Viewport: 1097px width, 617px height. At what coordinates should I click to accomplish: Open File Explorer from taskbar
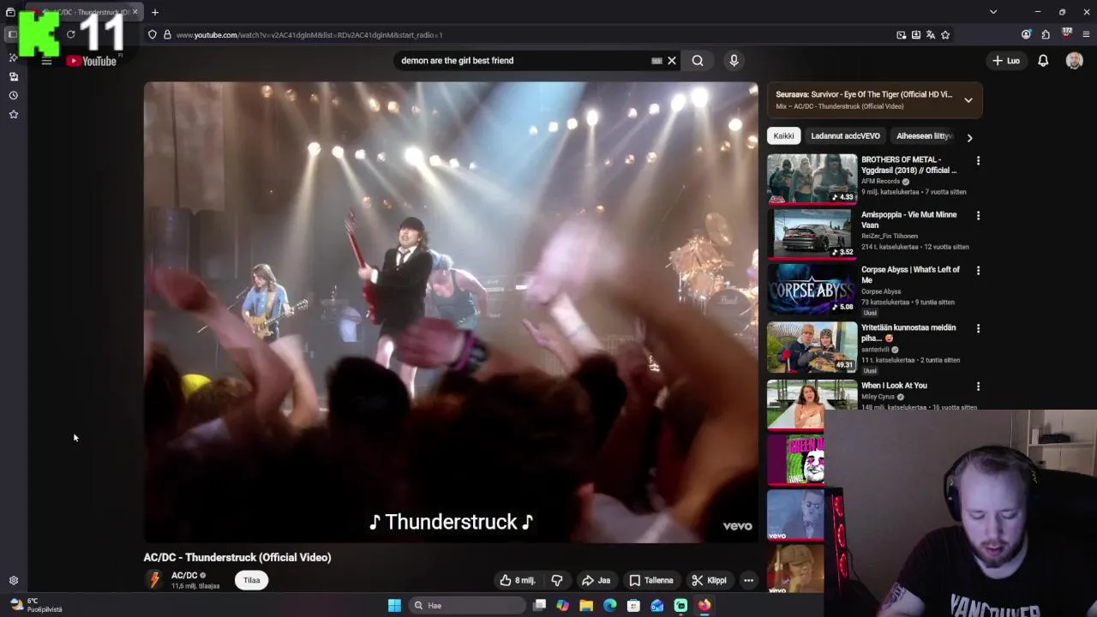coord(586,605)
